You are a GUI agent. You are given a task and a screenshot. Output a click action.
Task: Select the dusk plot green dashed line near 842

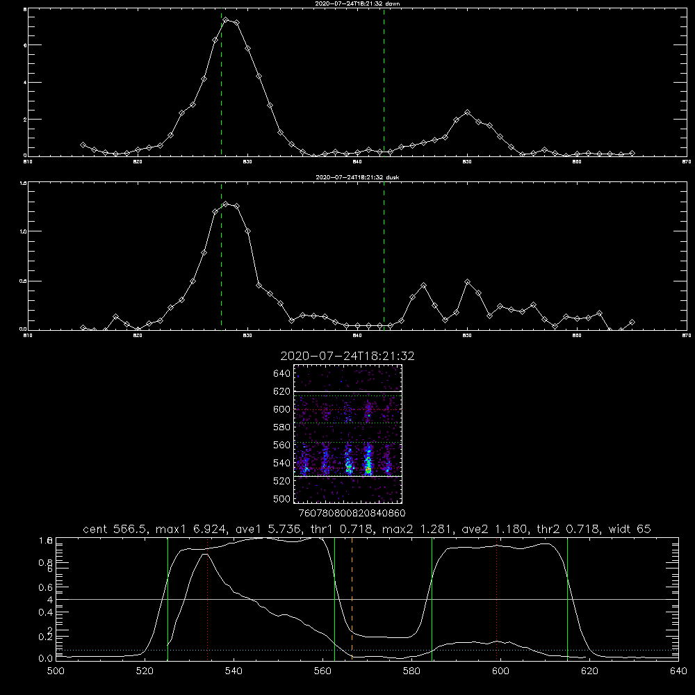click(x=384, y=256)
